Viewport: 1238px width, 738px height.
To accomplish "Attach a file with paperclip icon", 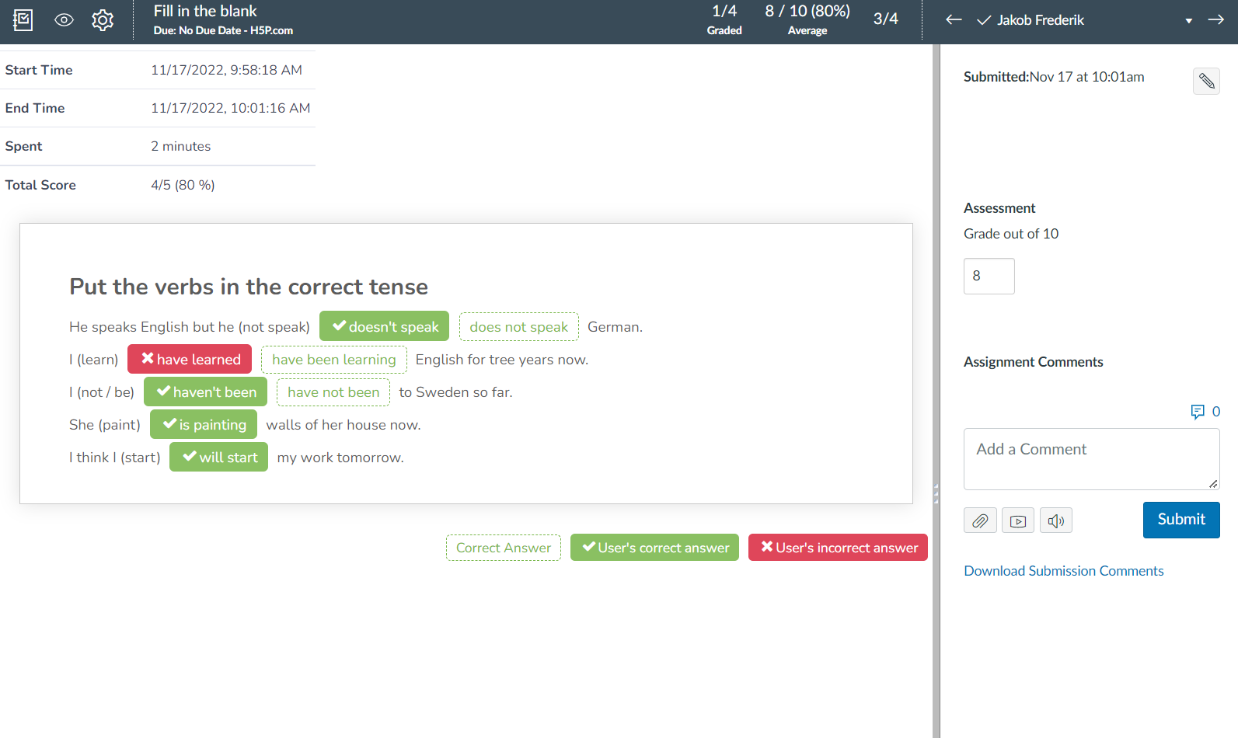I will point(980,520).
